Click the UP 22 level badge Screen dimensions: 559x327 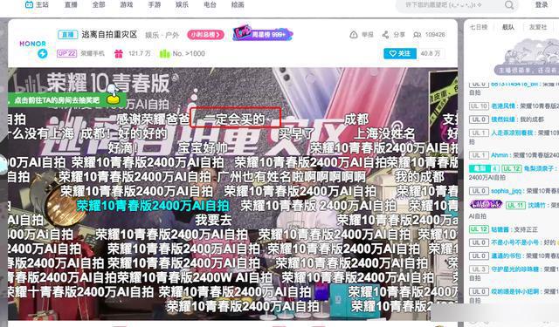pos(66,53)
